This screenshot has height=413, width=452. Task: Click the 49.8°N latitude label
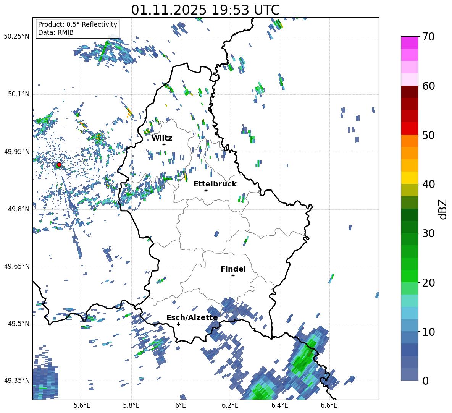point(19,209)
